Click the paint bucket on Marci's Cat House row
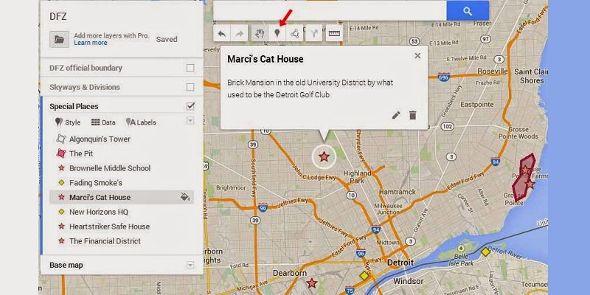The height and width of the screenshot is (295, 590). tap(185, 197)
